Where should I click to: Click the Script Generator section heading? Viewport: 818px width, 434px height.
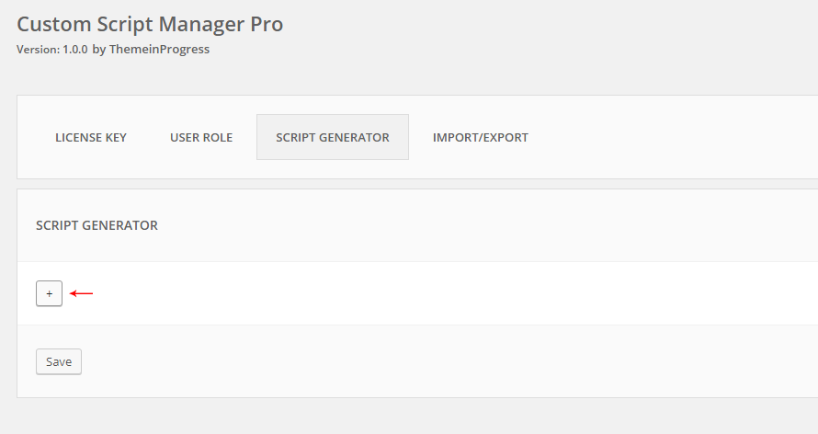[97, 225]
